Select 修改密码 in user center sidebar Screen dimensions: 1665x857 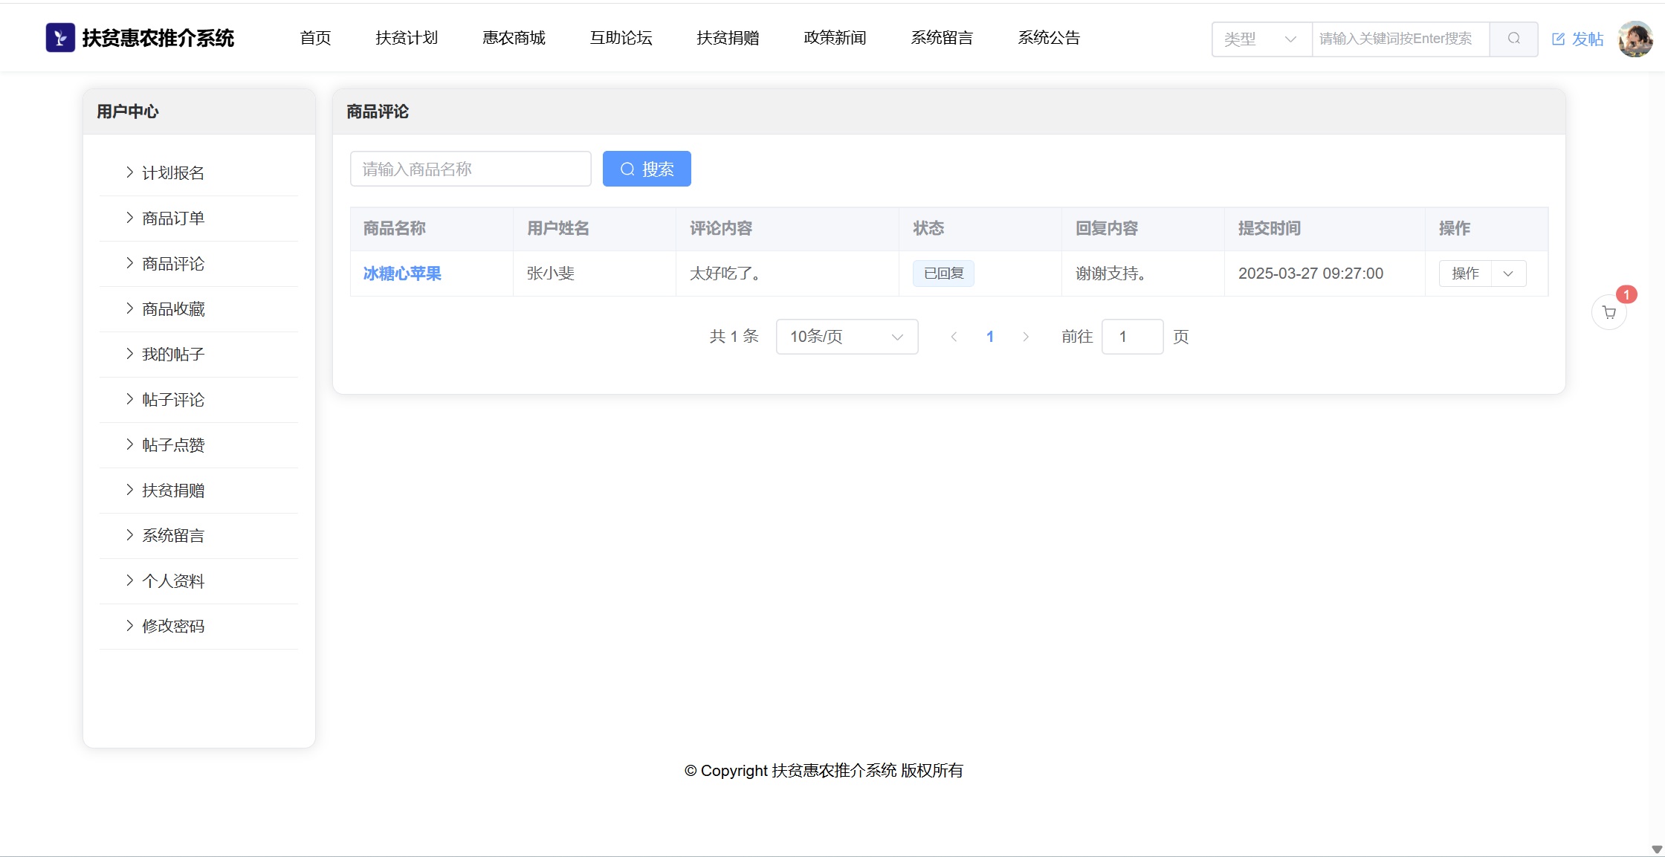[173, 627]
